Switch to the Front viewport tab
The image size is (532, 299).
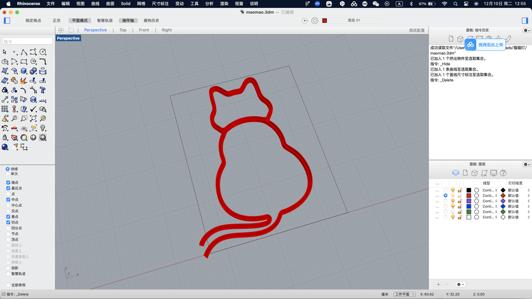(x=144, y=30)
